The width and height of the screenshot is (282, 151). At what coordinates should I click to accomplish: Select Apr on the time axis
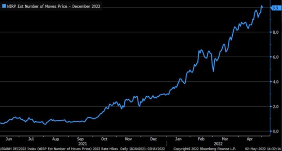click(x=250, y=139)
